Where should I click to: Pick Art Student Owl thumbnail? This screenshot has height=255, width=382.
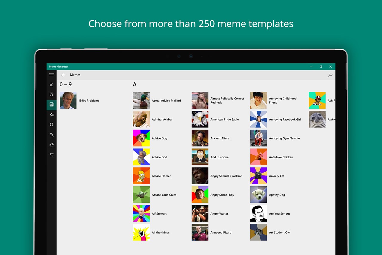coord(259,232)
